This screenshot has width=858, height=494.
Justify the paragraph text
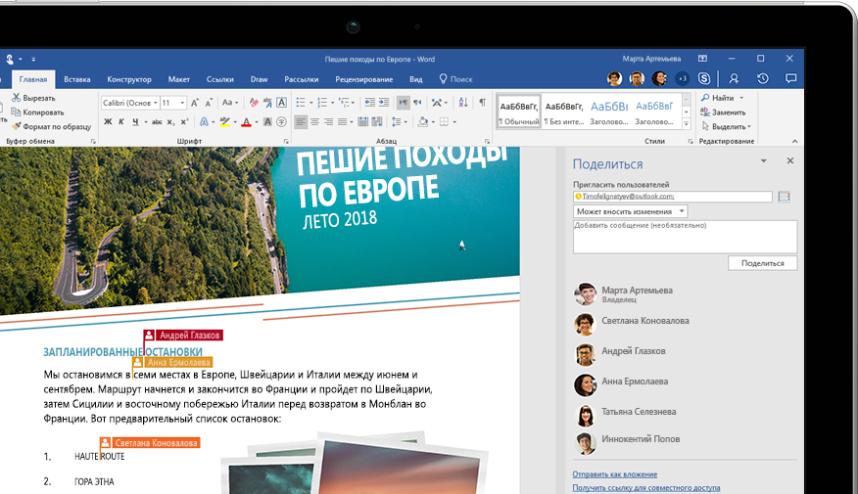342,122
